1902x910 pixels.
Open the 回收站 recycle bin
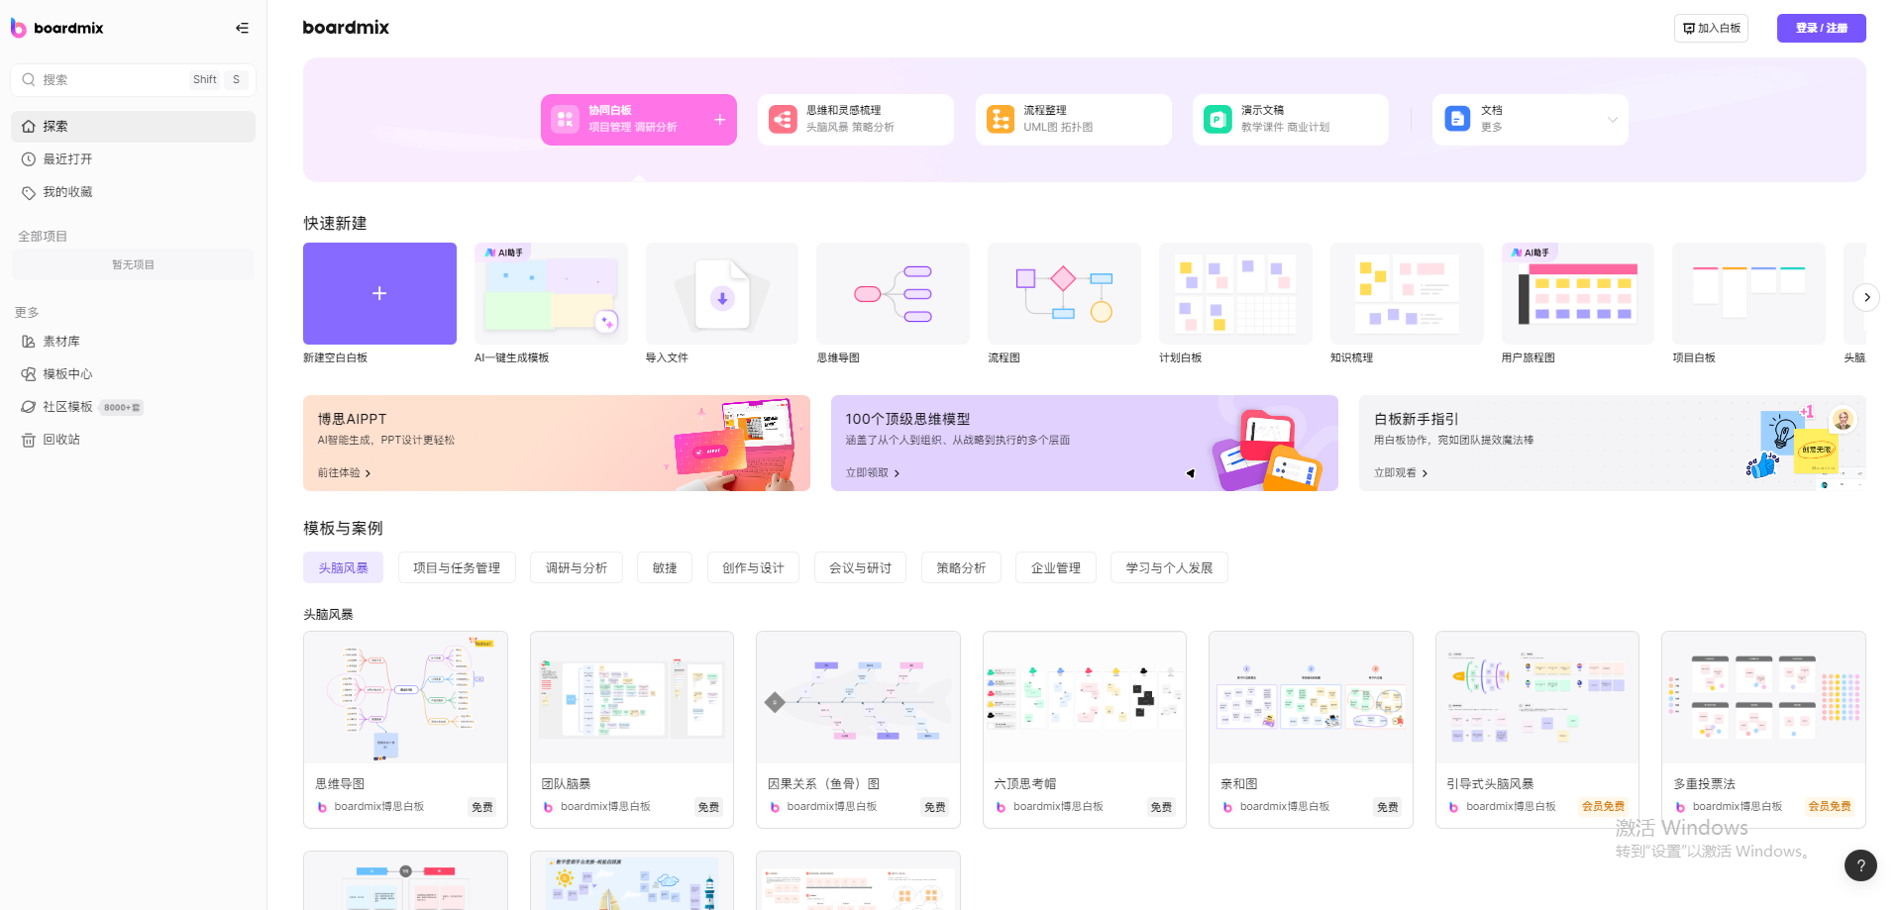60,440
